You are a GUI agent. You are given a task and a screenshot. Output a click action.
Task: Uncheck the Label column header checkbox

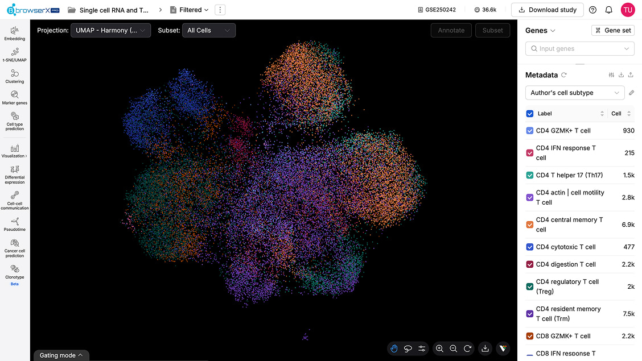529,114
